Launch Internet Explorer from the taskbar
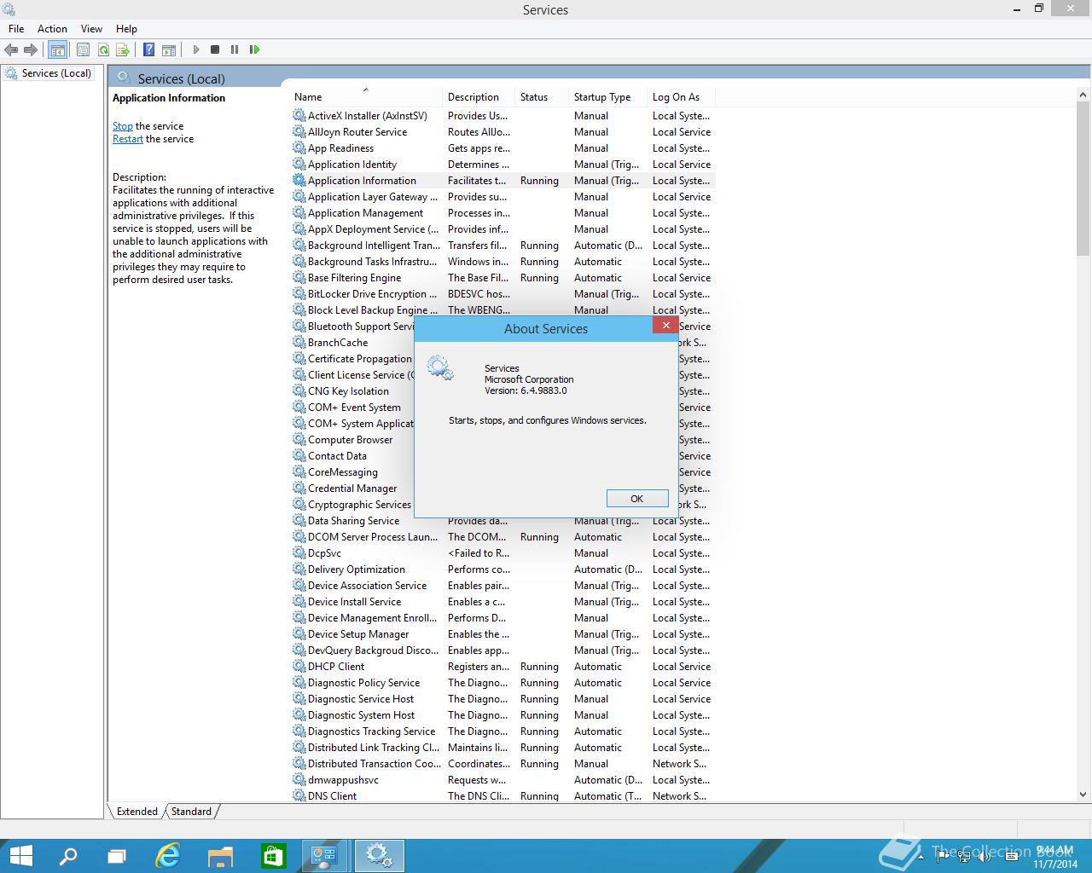Screen dimensions: 1092x873 [x=168, y=856]
